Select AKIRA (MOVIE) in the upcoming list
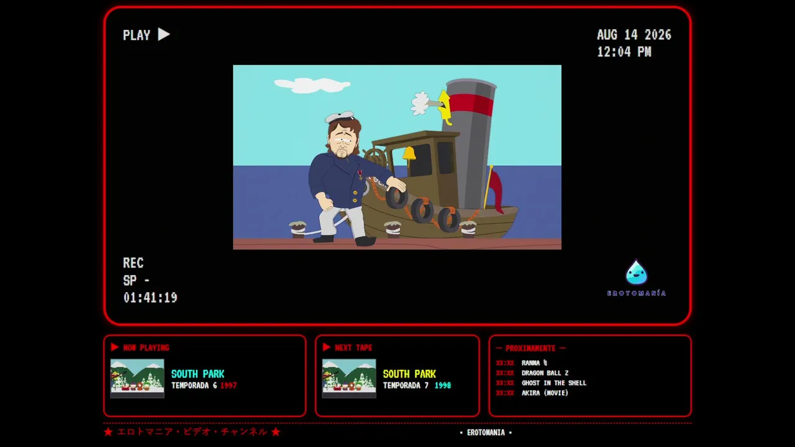This screenshot has width=795, height=447. coord(545,393)
